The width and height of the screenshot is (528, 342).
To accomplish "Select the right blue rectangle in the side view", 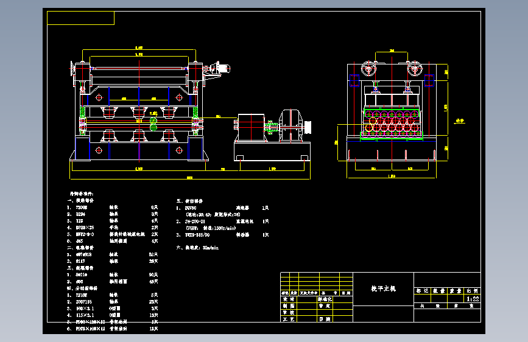I will [x=429, y=81].
